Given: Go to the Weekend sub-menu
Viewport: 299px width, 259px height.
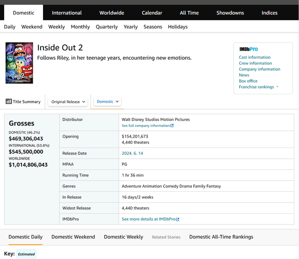Looking at the screenshot, I should [x=32, y=27].
